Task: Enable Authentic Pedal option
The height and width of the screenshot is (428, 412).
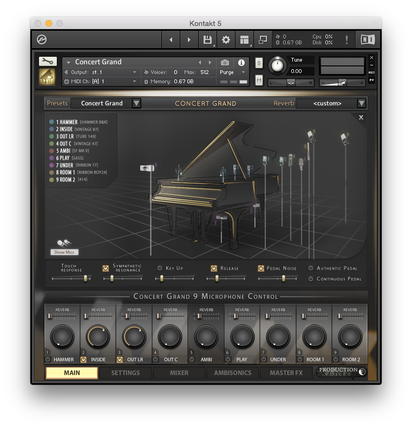Action: (x=311, y=268)
